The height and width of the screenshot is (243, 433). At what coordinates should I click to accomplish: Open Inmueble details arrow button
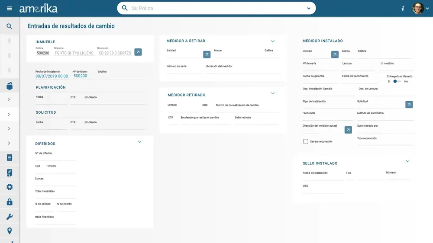tap(138, 52)
